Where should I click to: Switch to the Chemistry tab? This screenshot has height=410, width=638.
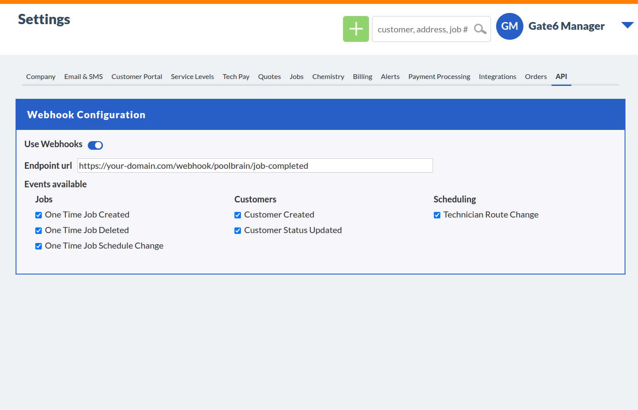coord(328,76)
